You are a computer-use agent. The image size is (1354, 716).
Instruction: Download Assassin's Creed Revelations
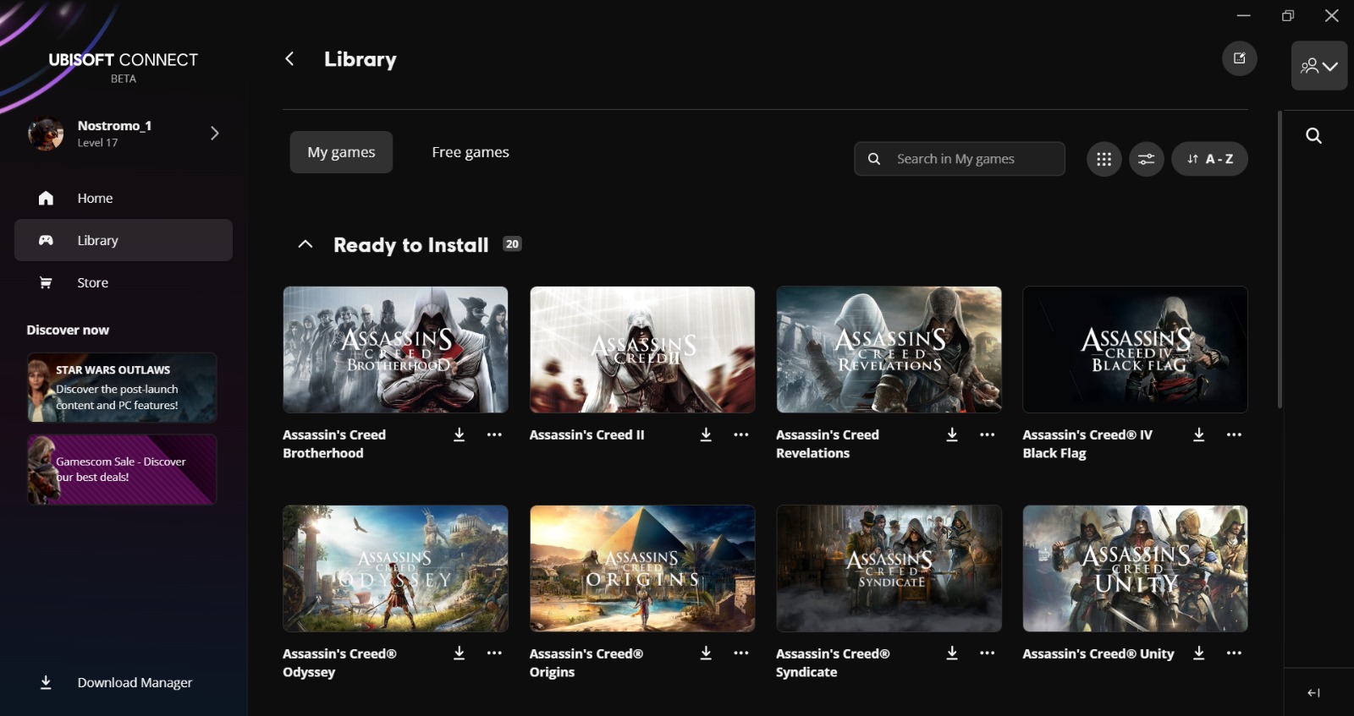[952, 435]
